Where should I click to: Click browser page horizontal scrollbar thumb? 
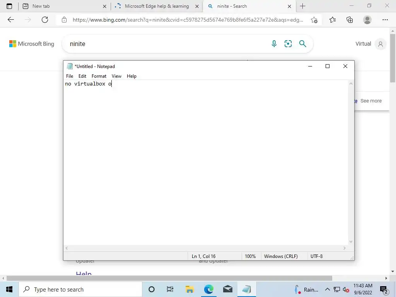pos(169,278)
